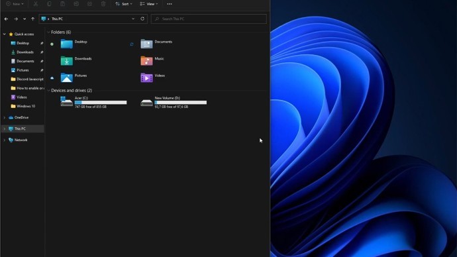Screen dimensions: 457x257
Task: Open the Sort dropdown menu
Action: click(124, 4)
